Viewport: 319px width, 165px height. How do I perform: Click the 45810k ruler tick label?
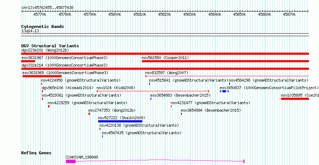pos(140,14)
